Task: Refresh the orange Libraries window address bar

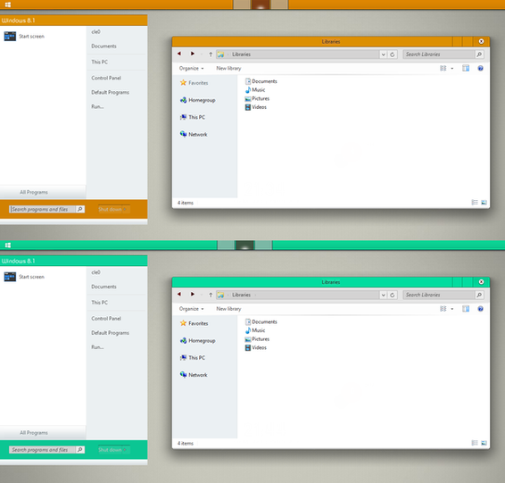Action: coord(393,54)
